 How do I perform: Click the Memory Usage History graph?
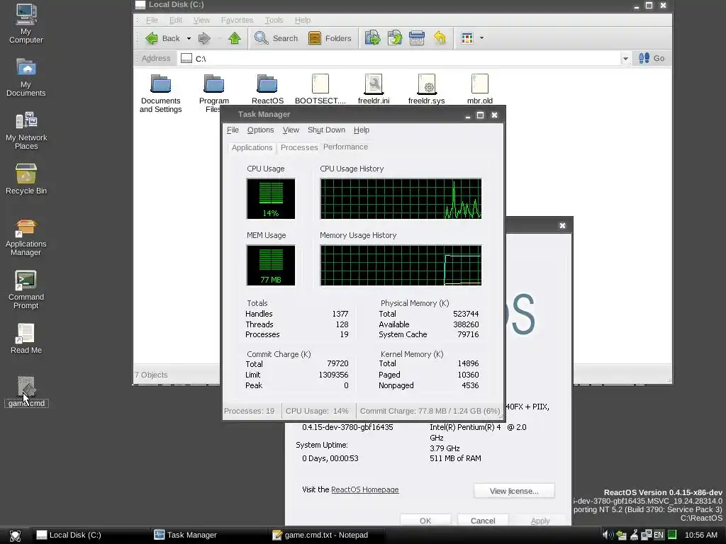[x=401, y=266]
